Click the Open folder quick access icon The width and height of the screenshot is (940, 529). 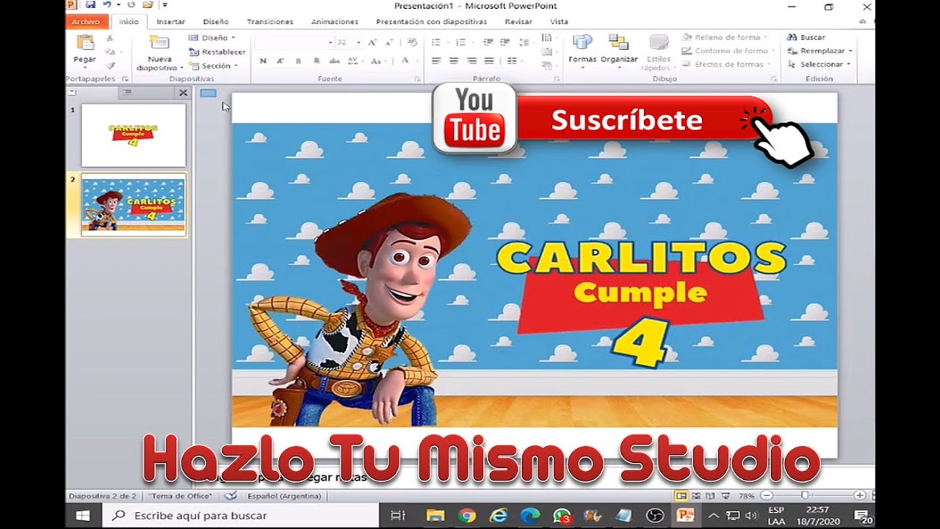[x=148, y=5]
